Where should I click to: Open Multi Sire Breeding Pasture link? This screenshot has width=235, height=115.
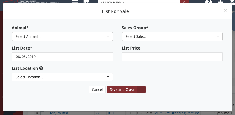click(x=177, y=113)
